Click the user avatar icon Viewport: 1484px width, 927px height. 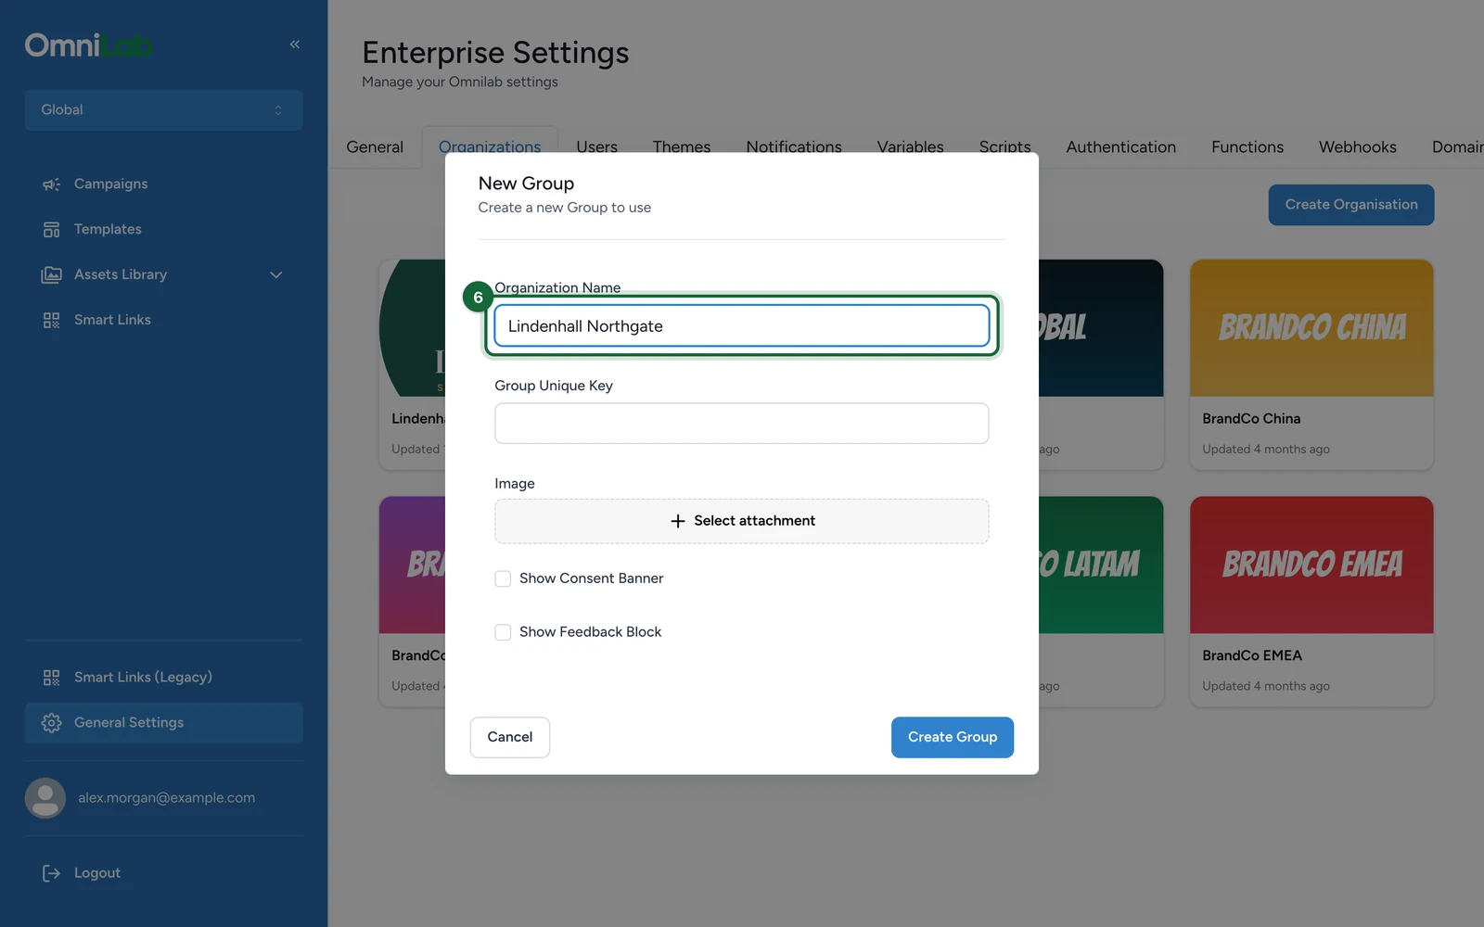(45, 797)
